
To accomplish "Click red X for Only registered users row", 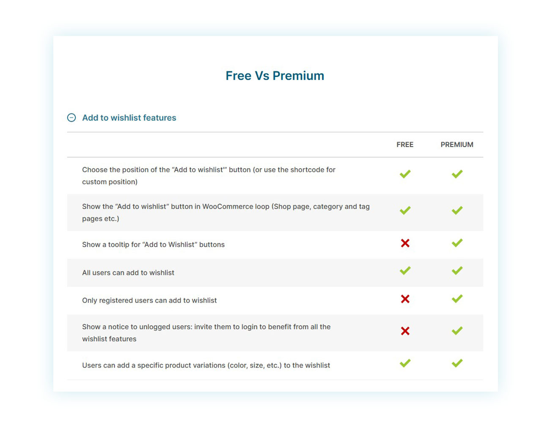I will pyautogui.click(x=405, y=299).
